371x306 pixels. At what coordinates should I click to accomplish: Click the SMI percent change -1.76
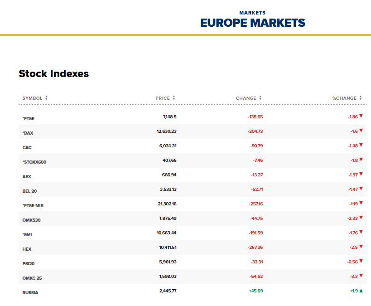point(353,233)
